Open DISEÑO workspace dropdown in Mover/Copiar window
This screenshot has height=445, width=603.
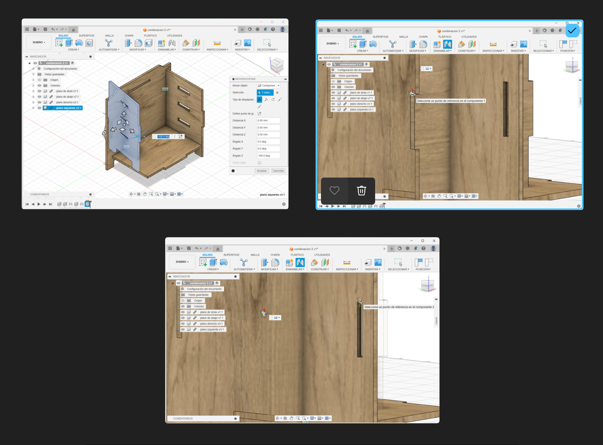[39, 42]
